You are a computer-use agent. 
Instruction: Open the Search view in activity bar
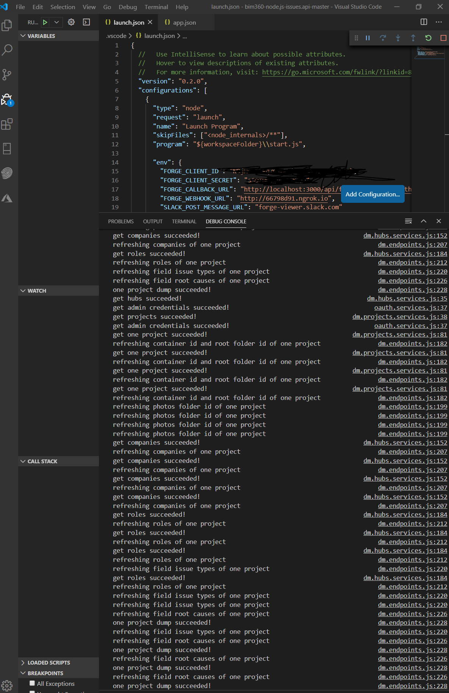[7, 50]
